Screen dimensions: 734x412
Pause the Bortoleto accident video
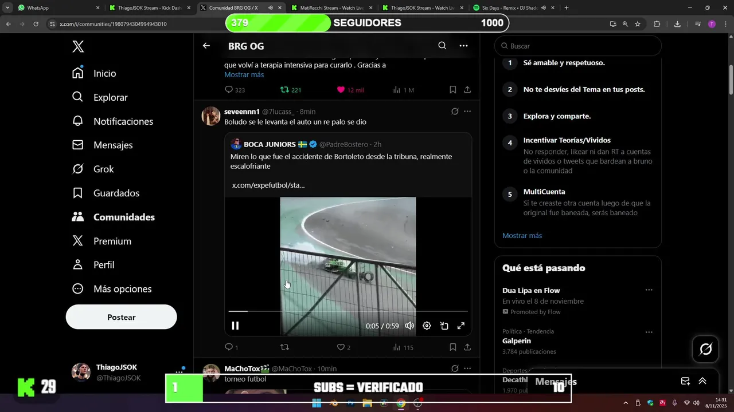[x=235, y=326]
